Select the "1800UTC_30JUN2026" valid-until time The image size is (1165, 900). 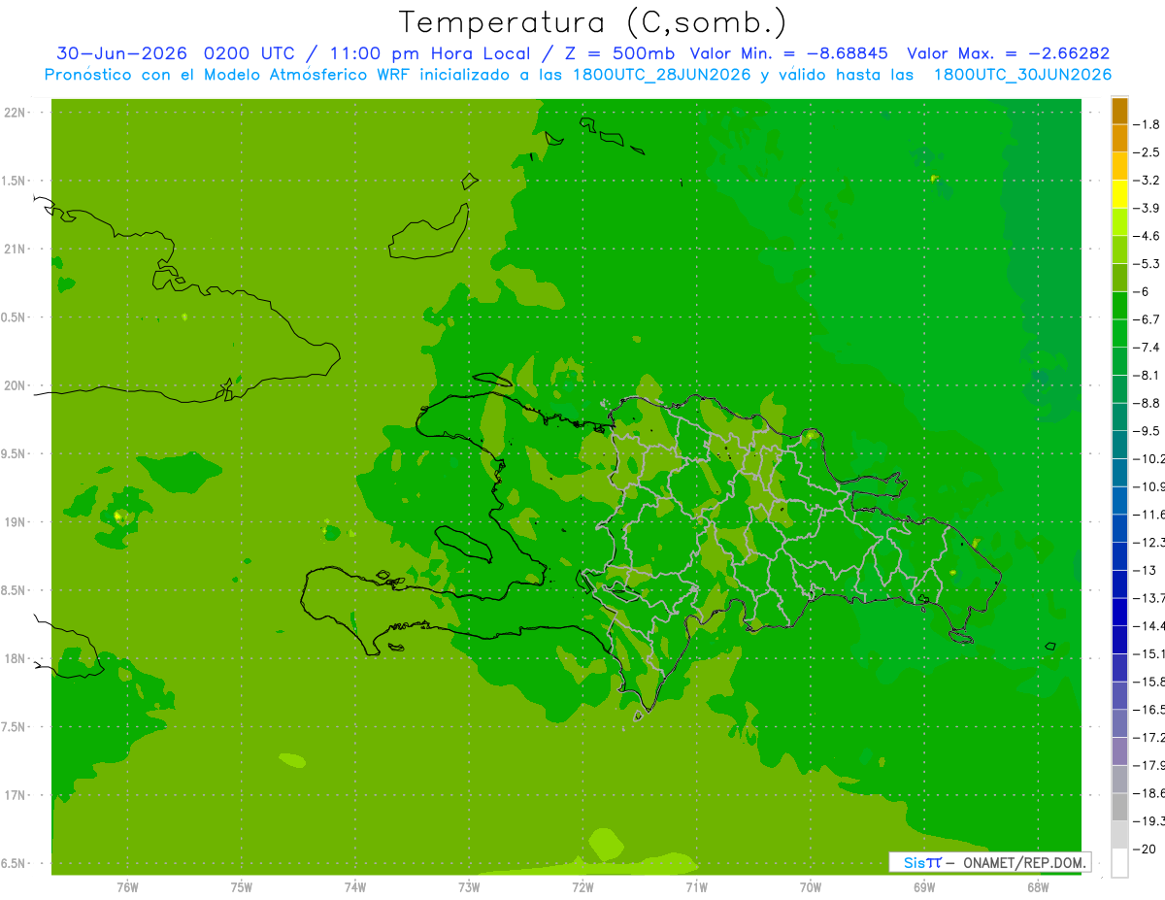click(1022, 75)
